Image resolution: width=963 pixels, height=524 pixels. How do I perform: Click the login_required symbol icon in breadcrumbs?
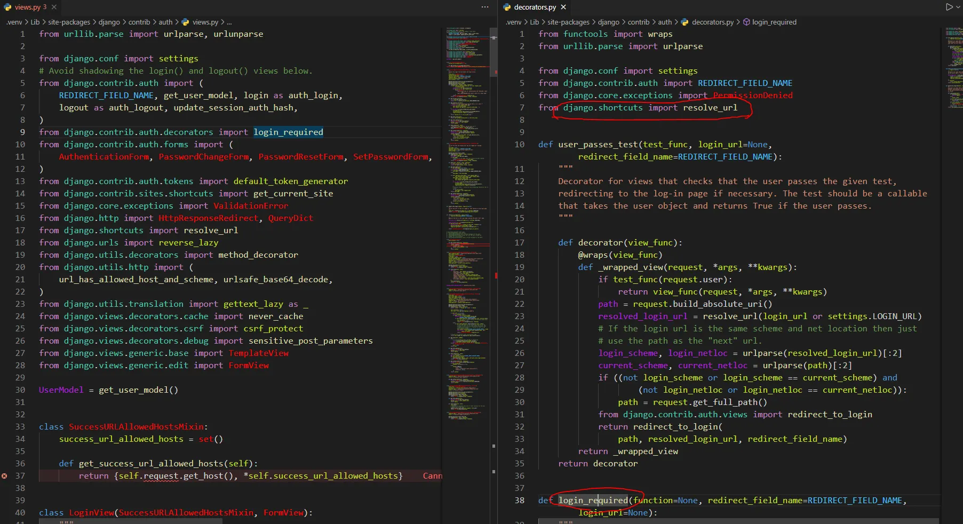click(x=746, y=22)
